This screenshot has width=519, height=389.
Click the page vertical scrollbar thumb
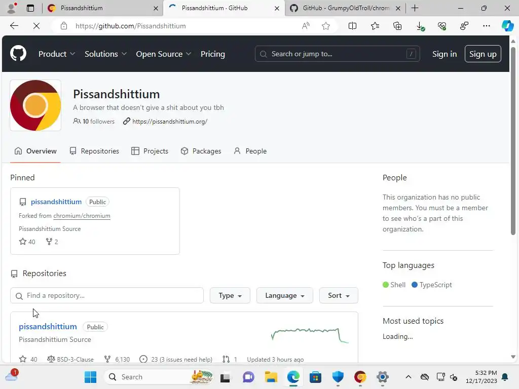pyautogui.click(x=513, y=141)
